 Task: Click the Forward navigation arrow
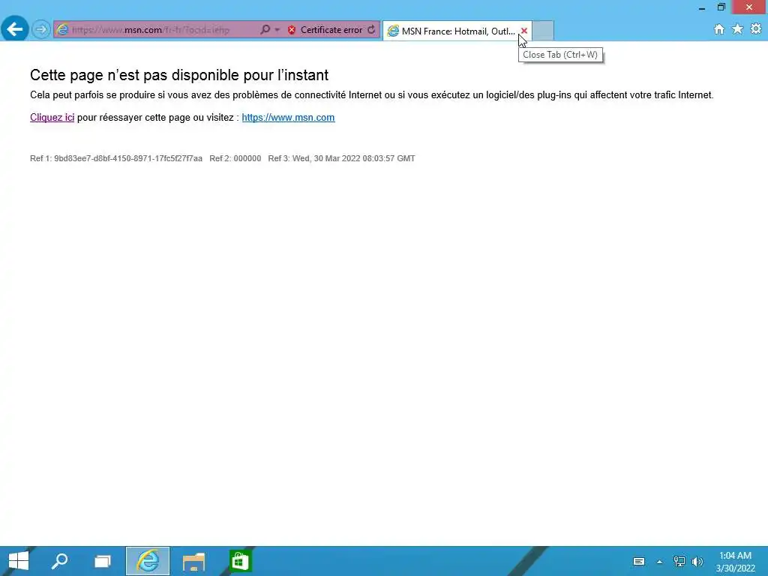[41, 30]
